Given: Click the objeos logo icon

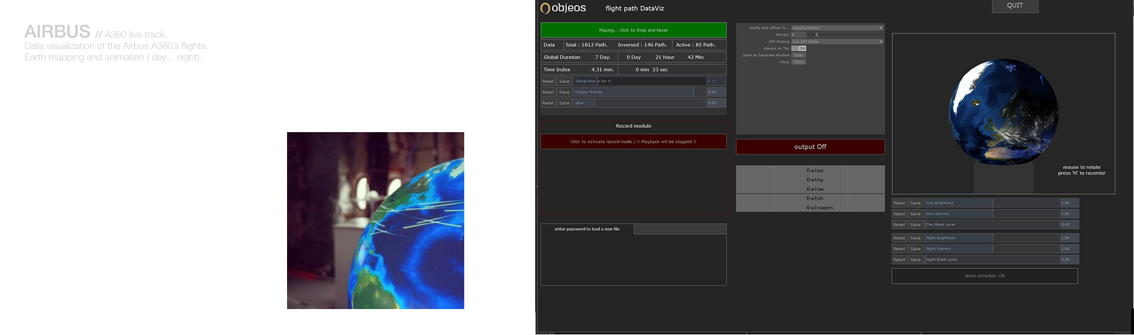Looking at the screenshot, I should [x=545, y=8].
